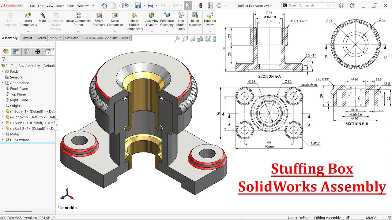The height and width of the screenshot is (220, 392).
Task: Click Show Hidden Components
Action: [134, 21]
